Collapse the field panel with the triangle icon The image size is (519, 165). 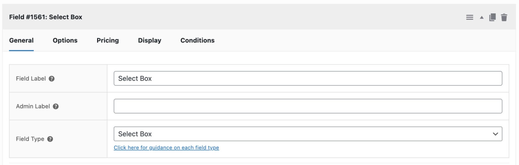click(481, 17)
